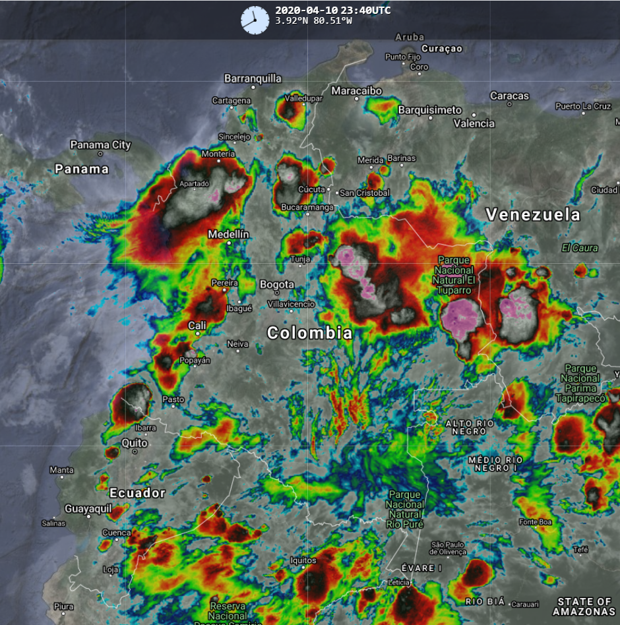Screen dimensions: 620x625
Task: Select the Bogota city label
Action: tap(277, 285)
